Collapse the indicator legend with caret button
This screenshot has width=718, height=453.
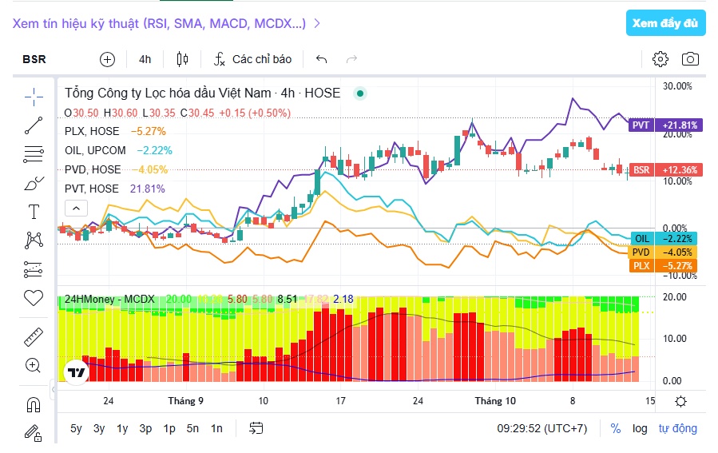click(x=76, y=209)
